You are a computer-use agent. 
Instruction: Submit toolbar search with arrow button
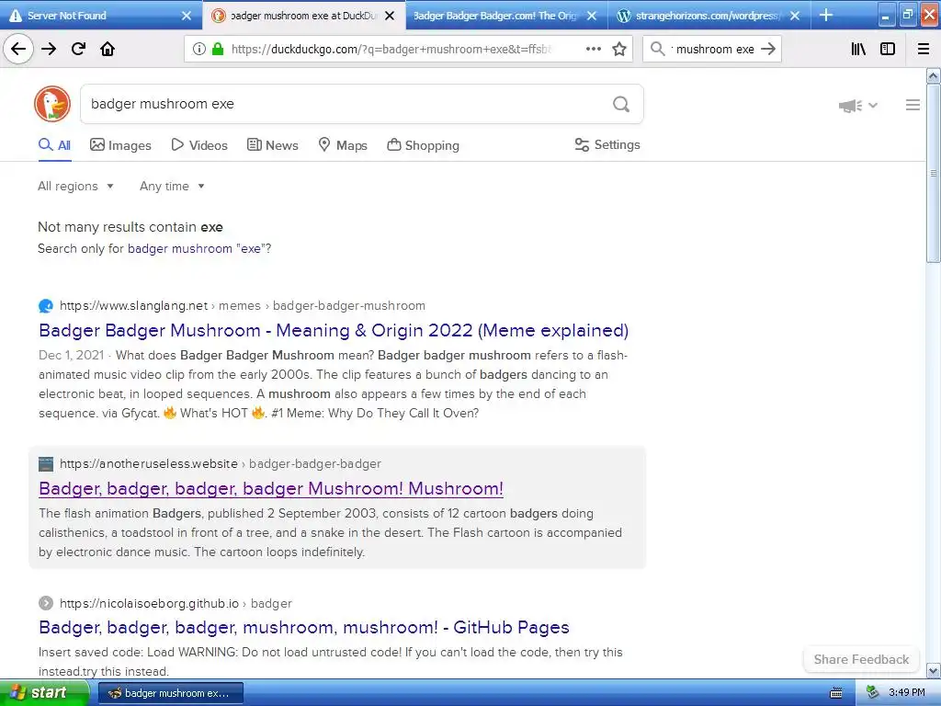pyautogui.click(x=768, y=50)
